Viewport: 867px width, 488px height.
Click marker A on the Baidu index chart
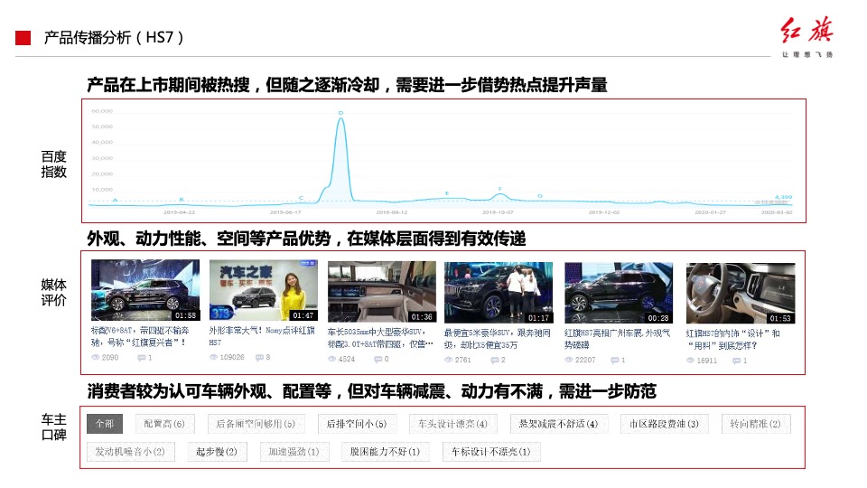[x=115, y=200]
